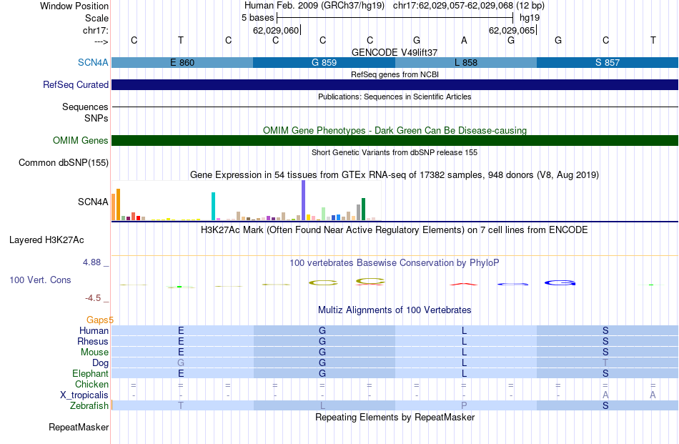Screen dimensions: 679x444
Task: Click the Dog species row label
Action: tap(101, 362)
